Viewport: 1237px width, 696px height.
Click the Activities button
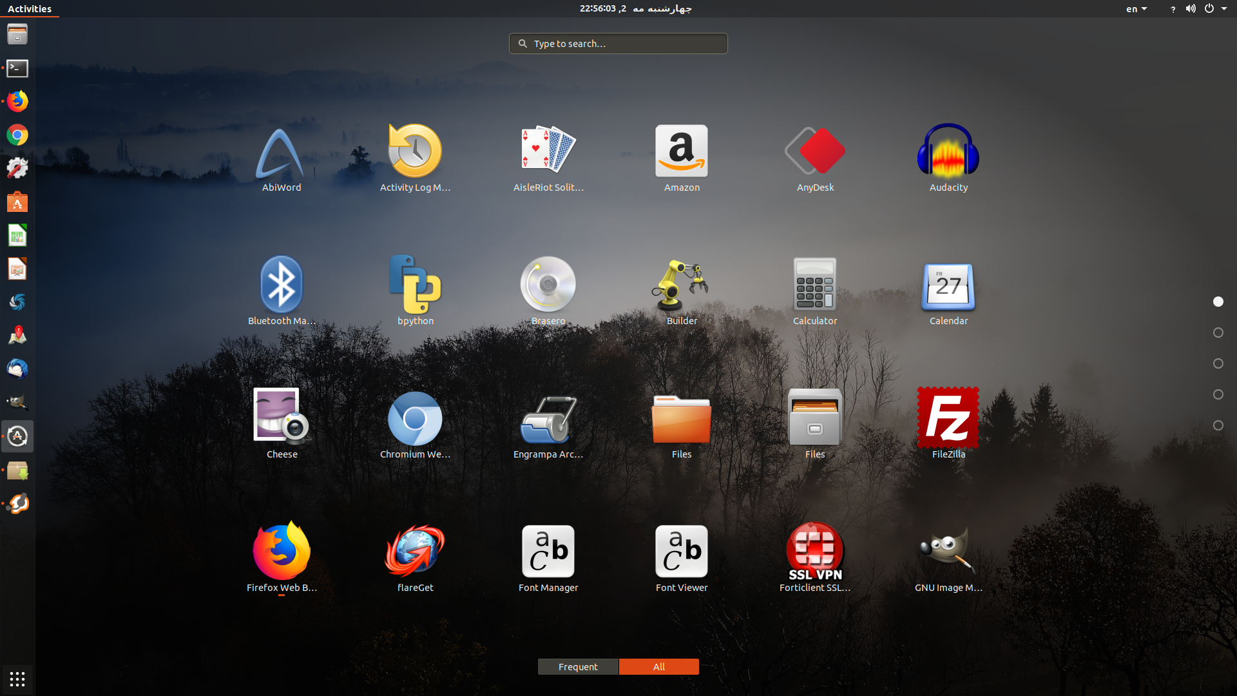point(30,8)
